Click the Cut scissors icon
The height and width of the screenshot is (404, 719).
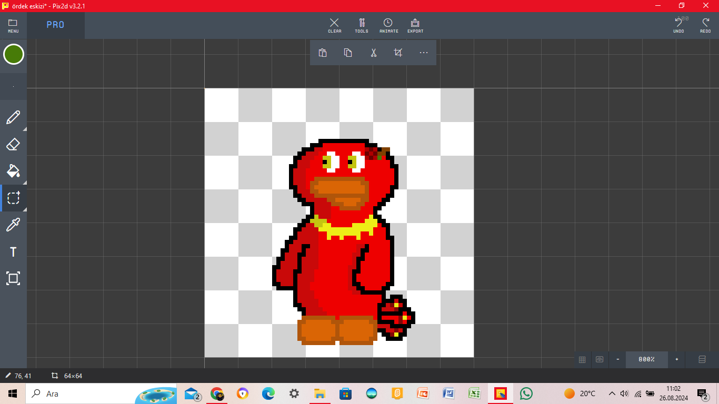pos(373,53)
